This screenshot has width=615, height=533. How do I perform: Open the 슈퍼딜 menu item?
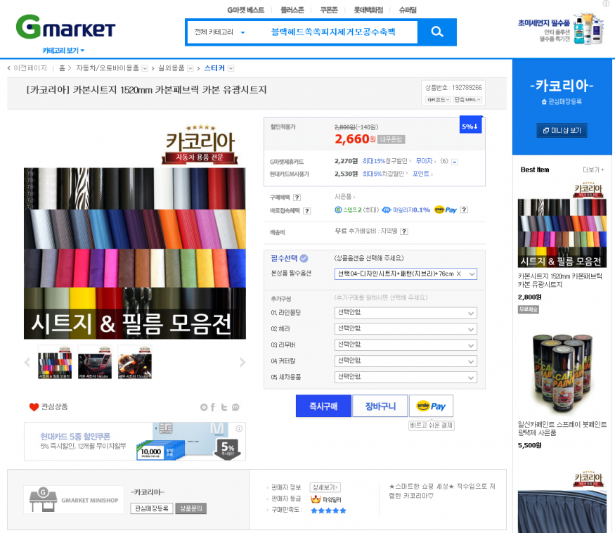tap(408, 11)
